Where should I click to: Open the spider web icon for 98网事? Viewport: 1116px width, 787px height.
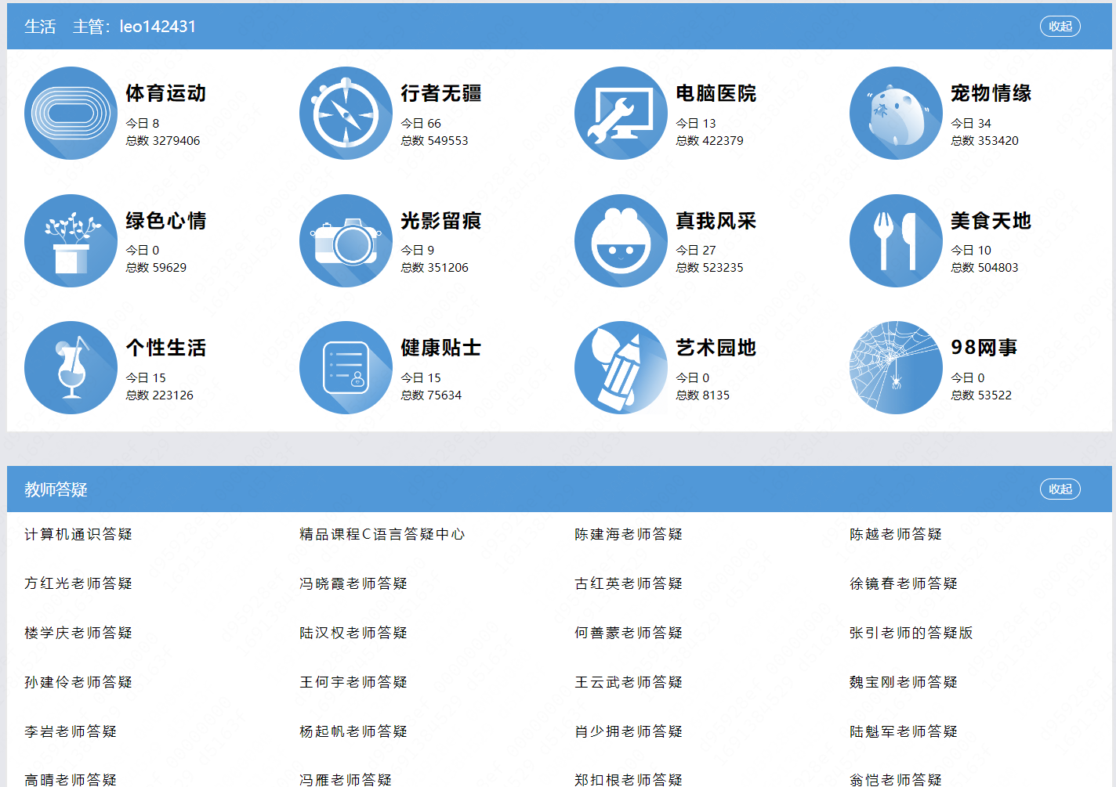pos(896,368)
